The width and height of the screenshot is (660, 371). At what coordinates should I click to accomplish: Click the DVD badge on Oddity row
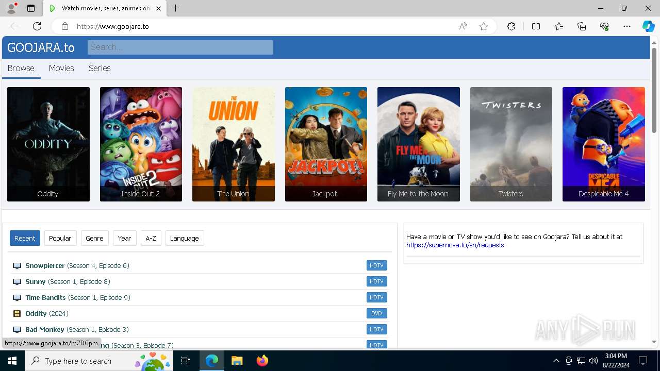tap(377, 313)
